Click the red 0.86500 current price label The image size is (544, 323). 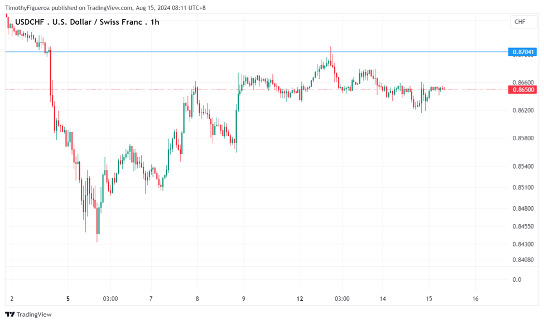pos(523,89)
